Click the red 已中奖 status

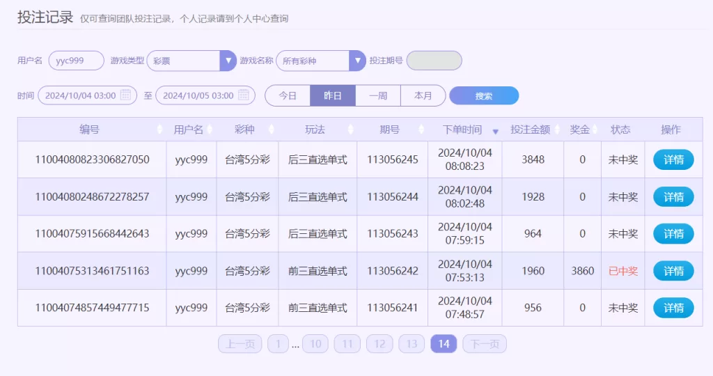coord(623,271)
